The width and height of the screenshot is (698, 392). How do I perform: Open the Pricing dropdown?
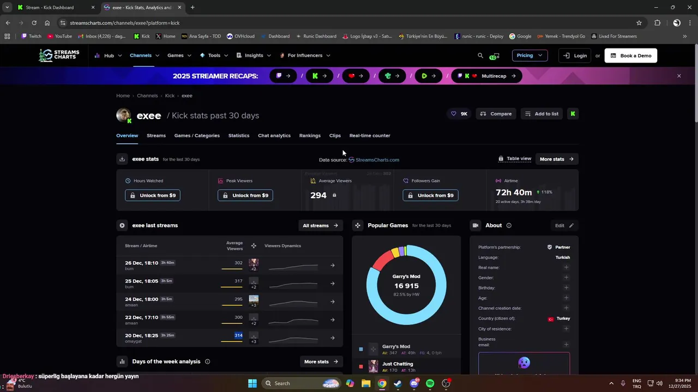click(x=529, y=56)
